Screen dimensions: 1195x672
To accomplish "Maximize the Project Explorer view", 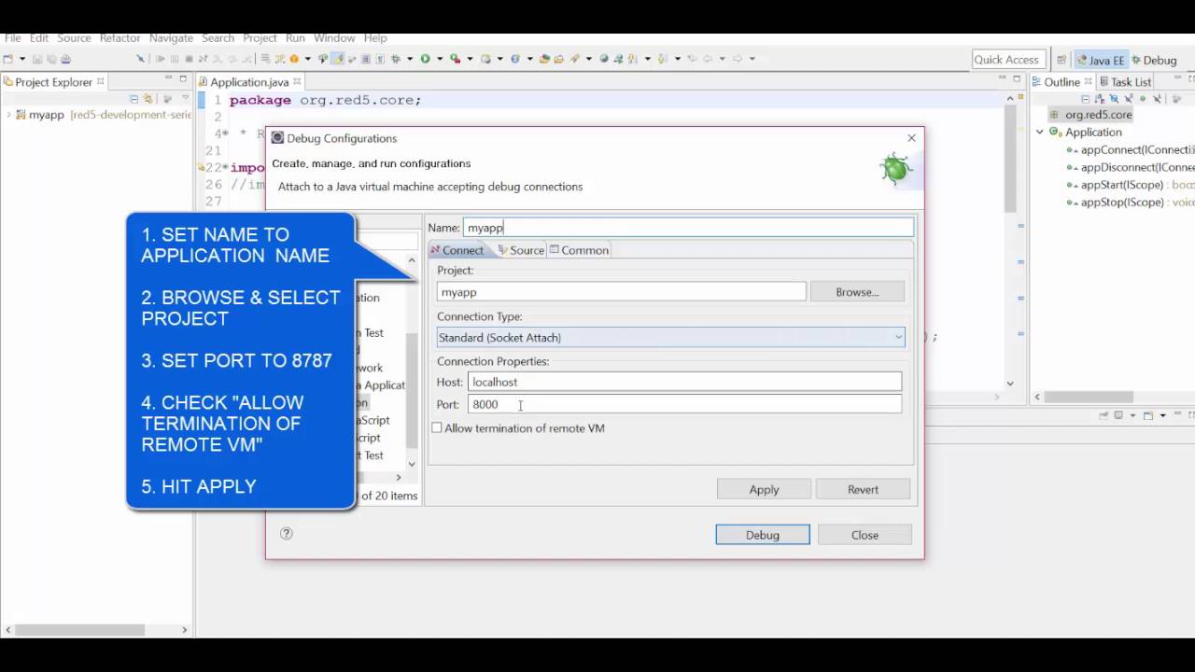I will click(x=183, y=78).
